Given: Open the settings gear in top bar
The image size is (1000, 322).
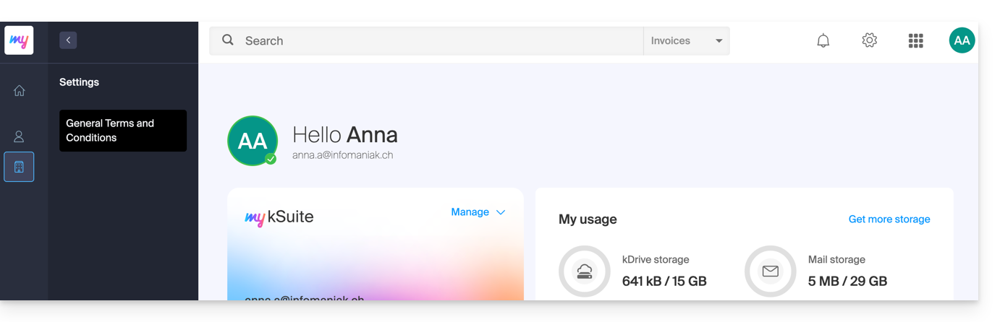Looking at the screenshot, I should [869, 40].
